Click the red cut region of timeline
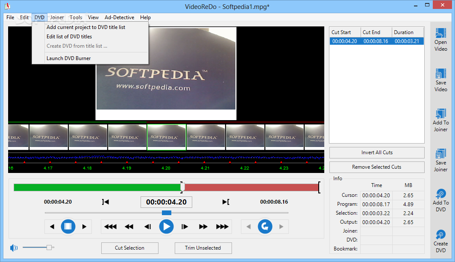The height and width of the screenshot is (262, 455). (251, 187)
